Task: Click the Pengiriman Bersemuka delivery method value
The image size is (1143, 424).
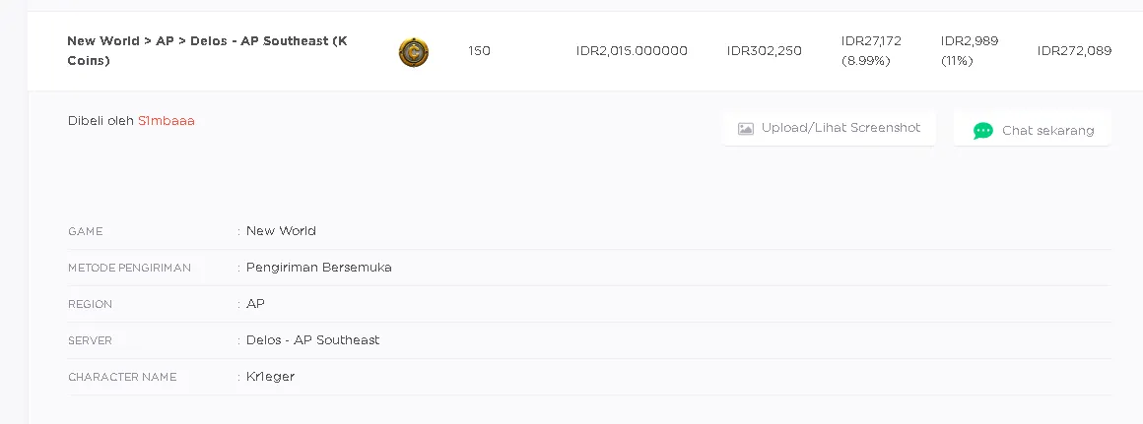Action: 319,268
